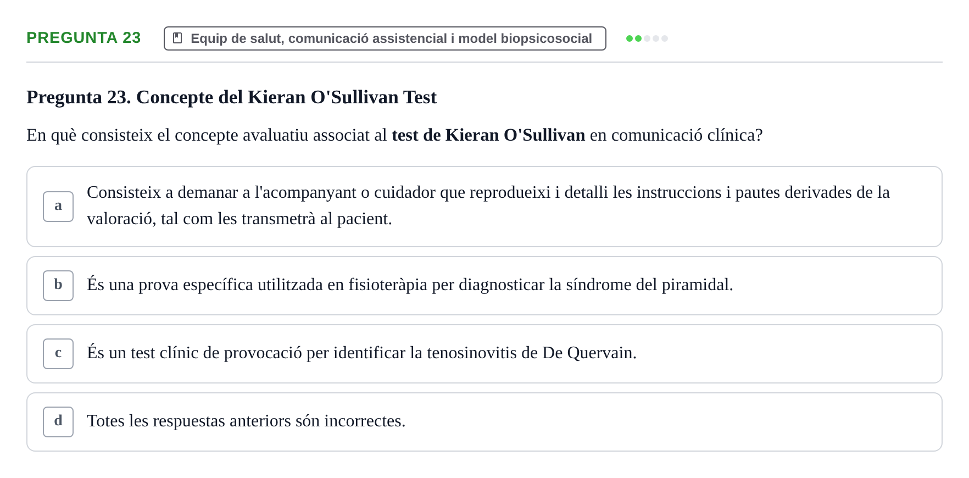Image resolution: width=969 pixels, height=478 pixels.
Task: Click the fourth gray difficulty dot
Action: tap(656, 38)
